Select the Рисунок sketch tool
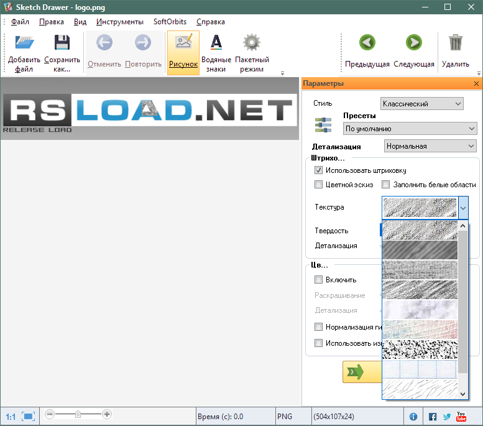The width and height of the screenshot is (483, 426). click(x=183, y=53)
